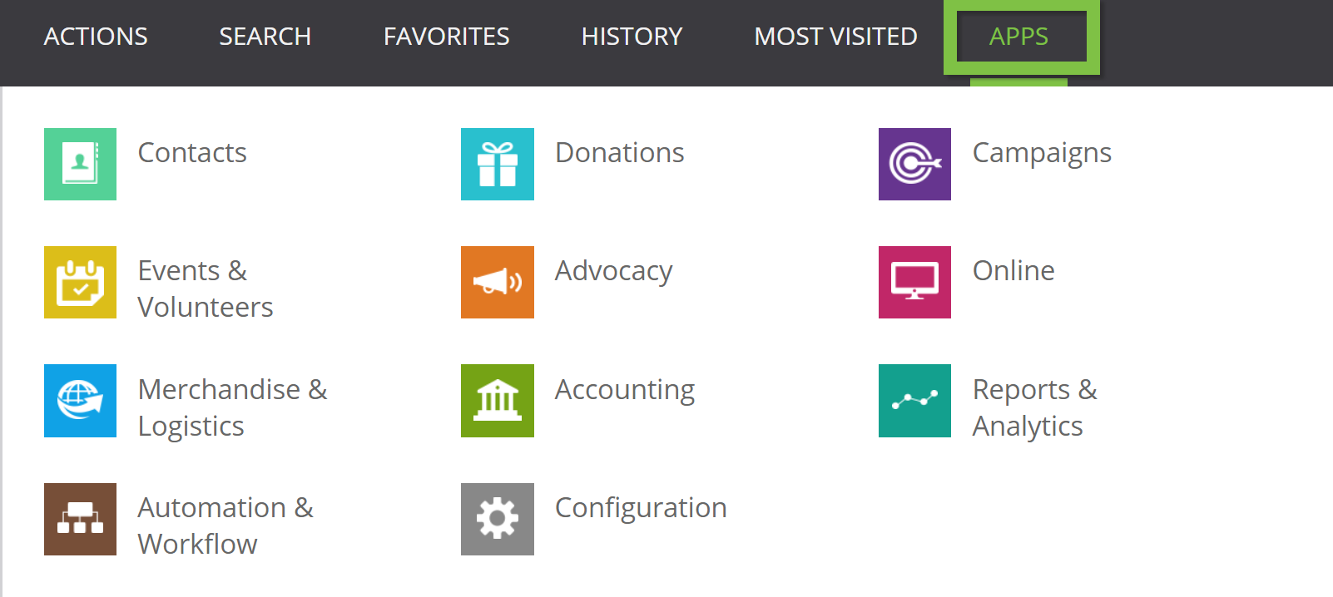Open the purple Campaigns target icon
Image resolution: width=1333 pixels, height=597 pixels.
coord(914,164)
